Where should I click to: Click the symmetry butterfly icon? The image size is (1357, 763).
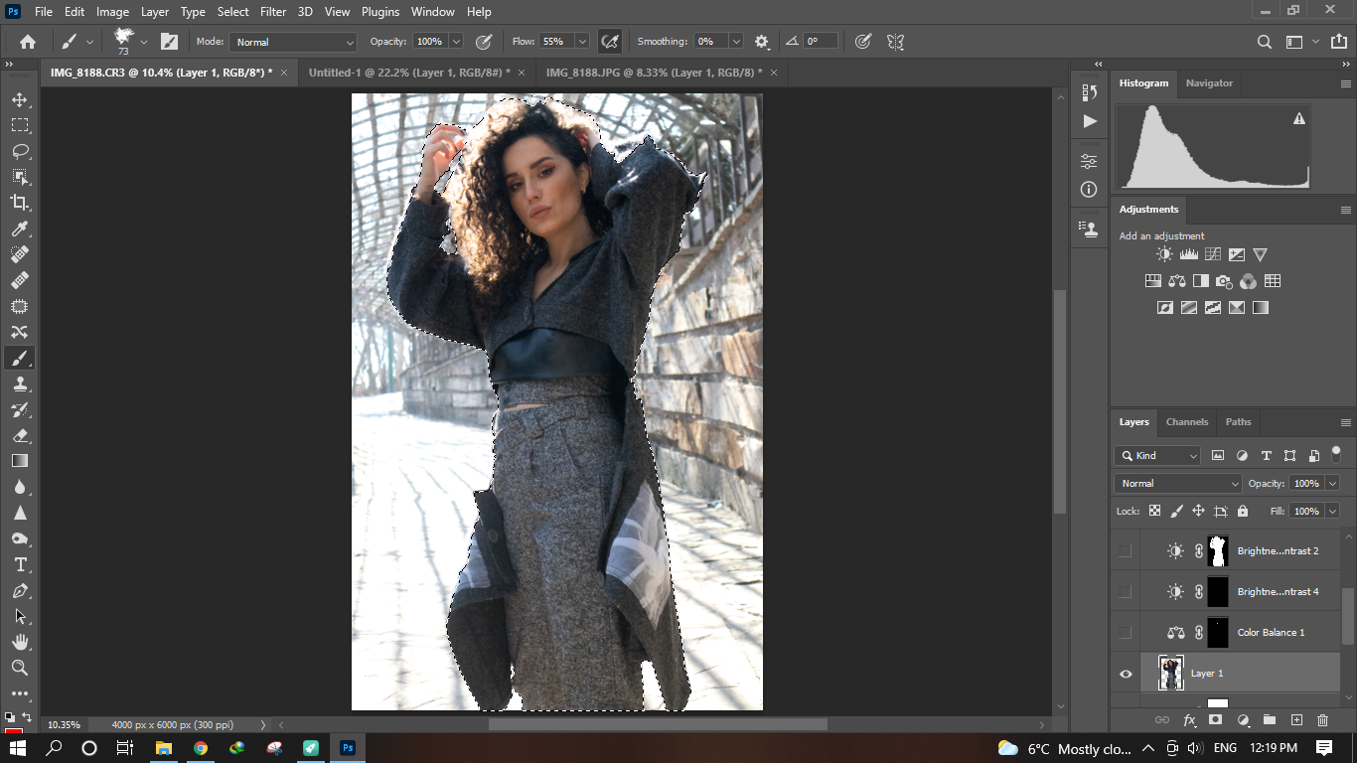pos(895,42)
